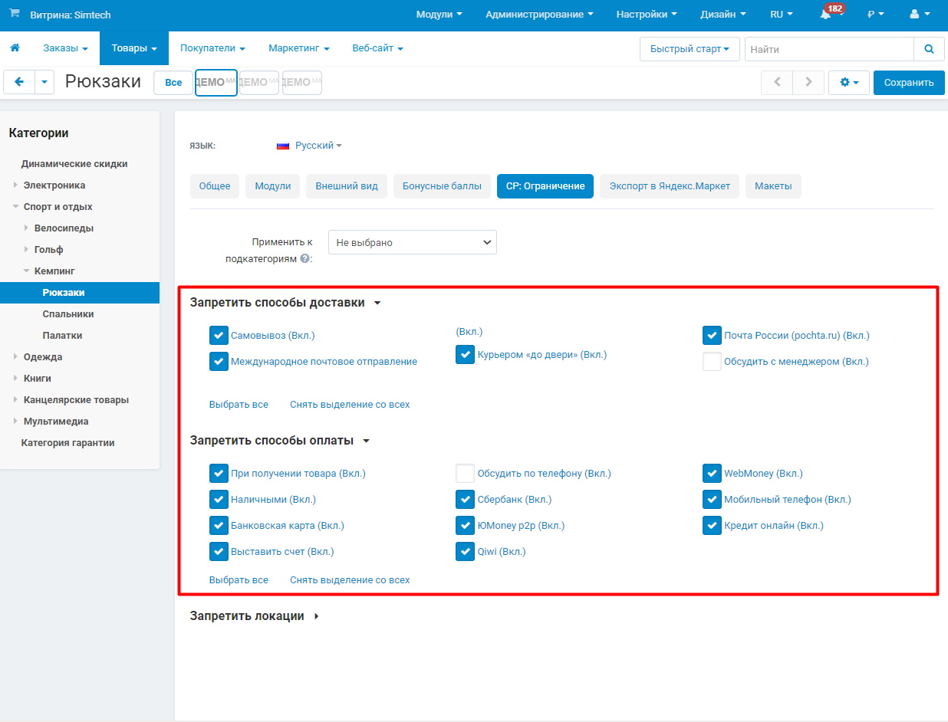Open the gear actions menu

[848, 82]
